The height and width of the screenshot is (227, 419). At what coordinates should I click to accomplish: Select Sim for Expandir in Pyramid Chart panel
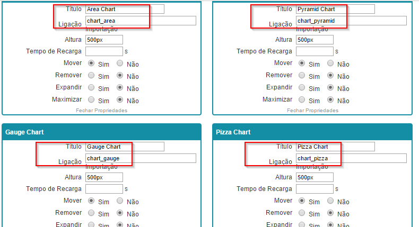tap(302, 88)
